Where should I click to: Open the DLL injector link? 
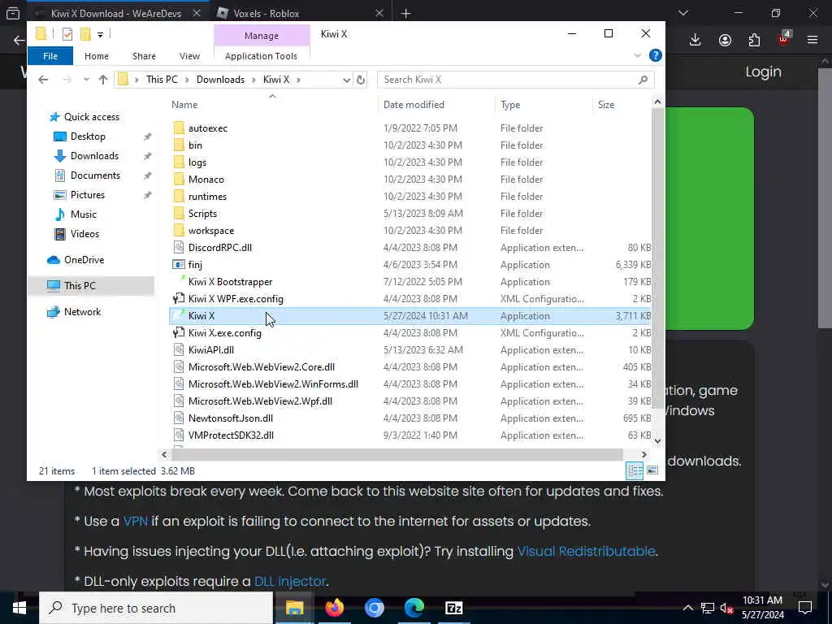(290, 582)
